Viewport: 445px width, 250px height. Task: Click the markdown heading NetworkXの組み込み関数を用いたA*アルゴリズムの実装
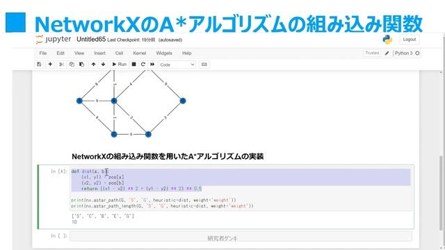[168, 156]
